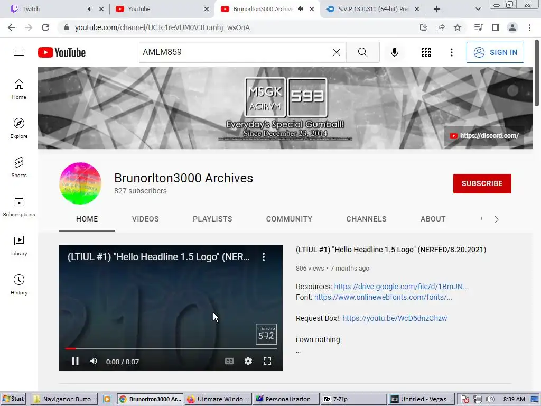This screenshot has height=406, width=541.
Task: Enter fullscreen on the video player
Action: 267,361
